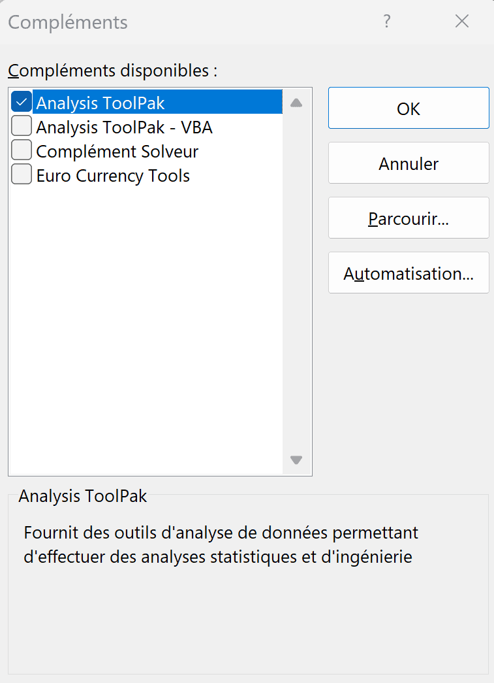The image size is (494, 683).
Task: Open the Automatisation... dialog
Action: pos(409,273)
